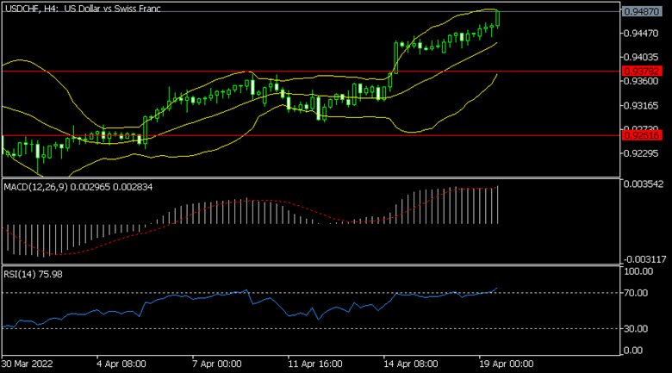Click the 4 Apr 08:00 time label
This screenshot has width=672, height=373.
121,364
